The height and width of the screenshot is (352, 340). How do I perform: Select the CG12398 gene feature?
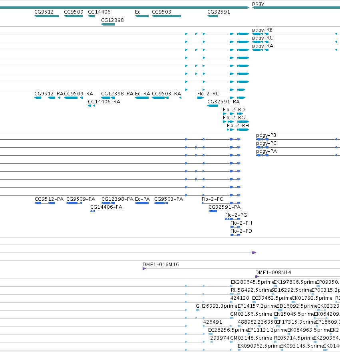pyautogui.click(x=108, y=24)
